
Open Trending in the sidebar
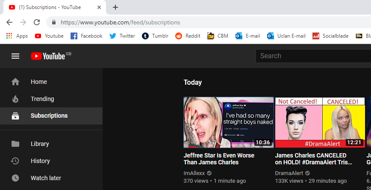click(51, 99)
